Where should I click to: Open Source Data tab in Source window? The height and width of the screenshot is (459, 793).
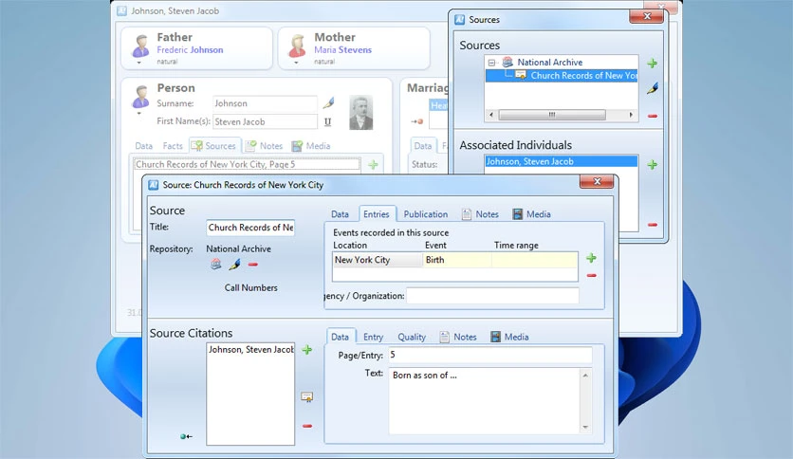tap(340, 214)
